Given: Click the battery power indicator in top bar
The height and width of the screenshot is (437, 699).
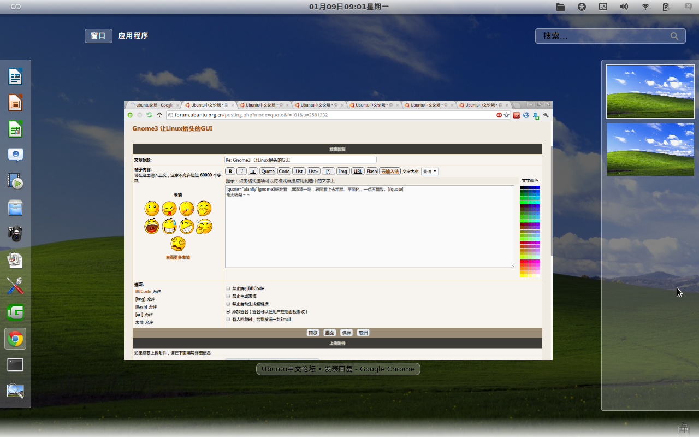Looking at the screenshot, I should click(666, 7).
